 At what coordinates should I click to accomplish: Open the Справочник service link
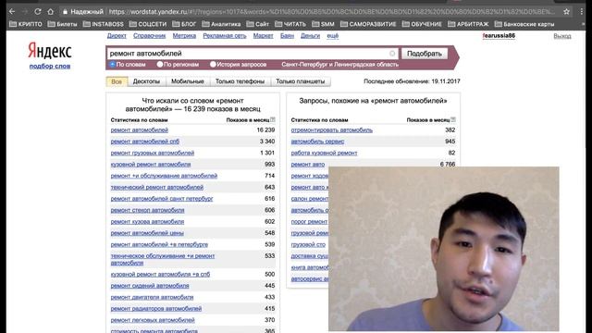[x=149, y=36]
